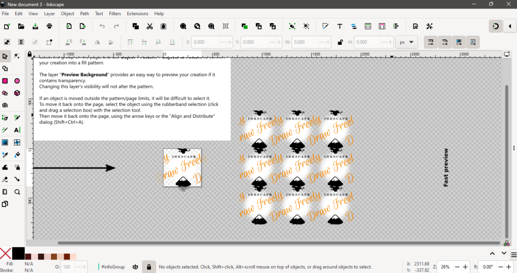Viewport: 517px width, 273px height.
Task: Open the px units dropdown
Action: pyautogui.click(x=406, y=42)
